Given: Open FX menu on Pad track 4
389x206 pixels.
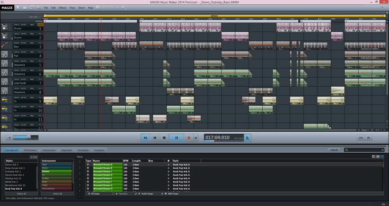Looking at the screenshot, I should point(40,52).
